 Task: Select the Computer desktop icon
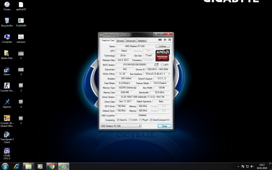coord(7,38)
